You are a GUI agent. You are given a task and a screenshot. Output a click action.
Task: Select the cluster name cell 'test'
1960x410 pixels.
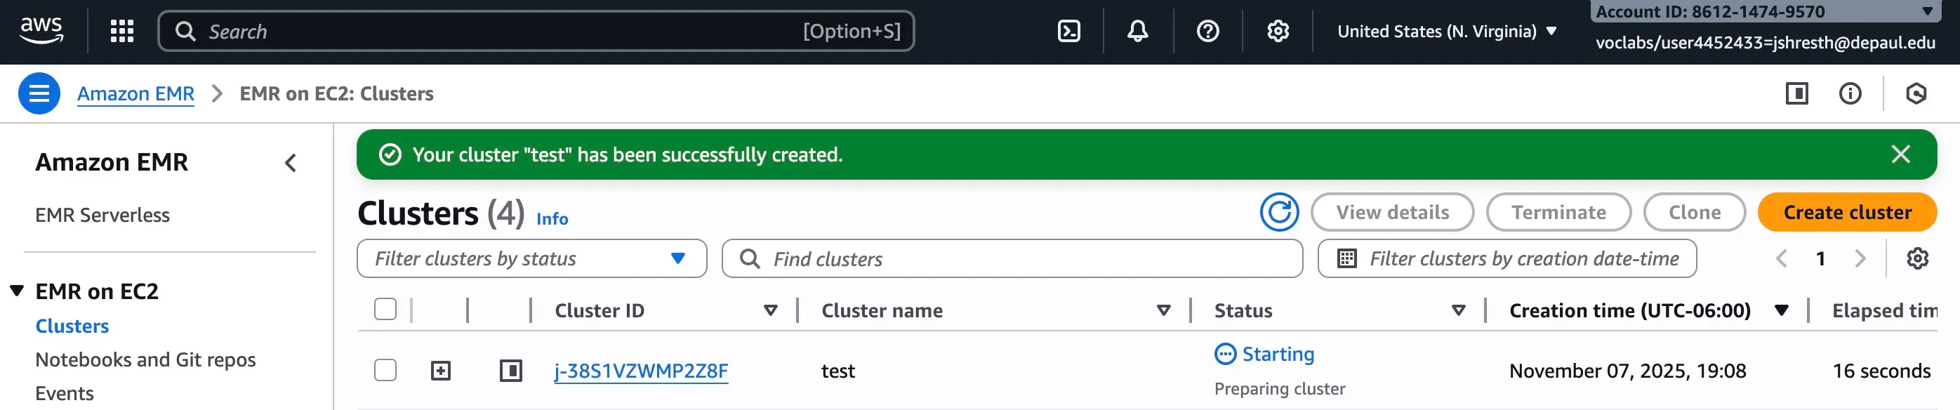(x=837, y=371)
